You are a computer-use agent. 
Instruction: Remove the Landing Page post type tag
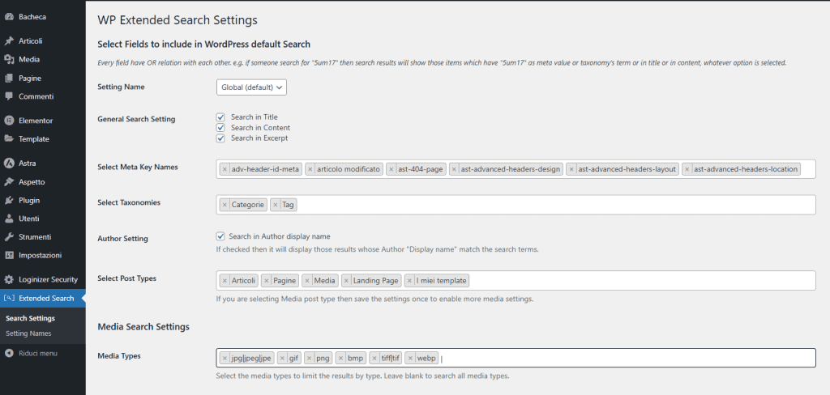coord(346,281)
